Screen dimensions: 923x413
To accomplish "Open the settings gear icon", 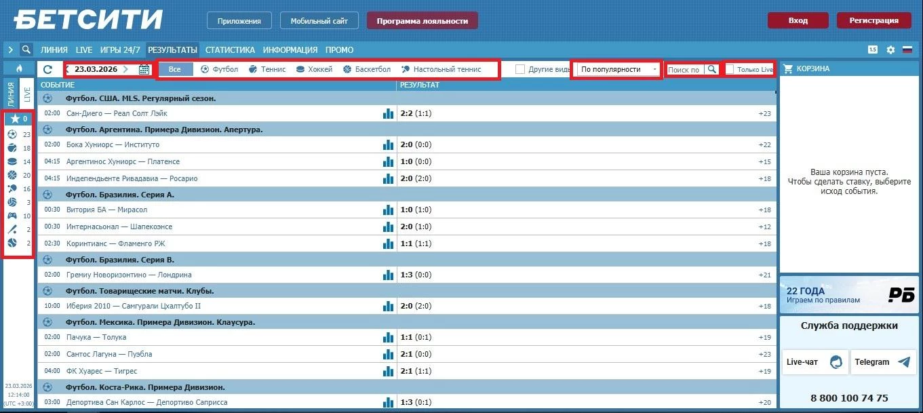I will [891, 50].
